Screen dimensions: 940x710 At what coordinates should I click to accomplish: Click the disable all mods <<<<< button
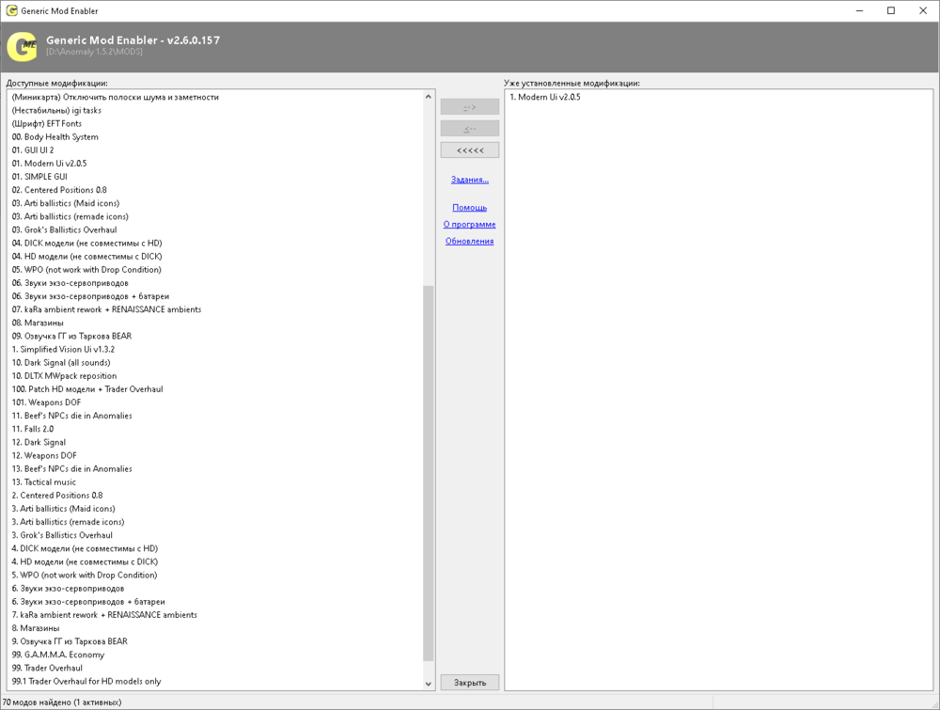(469, 150)
